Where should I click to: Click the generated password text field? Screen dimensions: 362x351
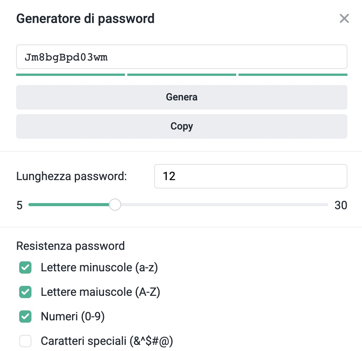[x=181, y=57]
